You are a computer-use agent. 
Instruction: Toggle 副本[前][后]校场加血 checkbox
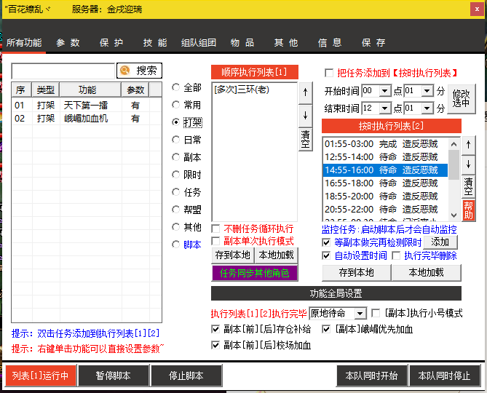click(x=215, y=345)
